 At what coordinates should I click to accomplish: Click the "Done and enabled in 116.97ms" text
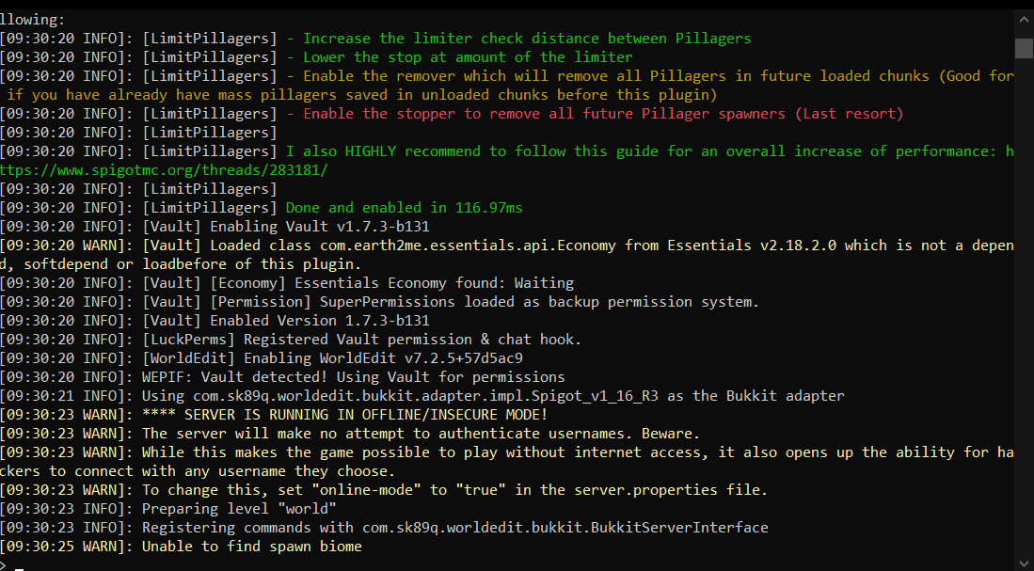click(x=404, y=208)
